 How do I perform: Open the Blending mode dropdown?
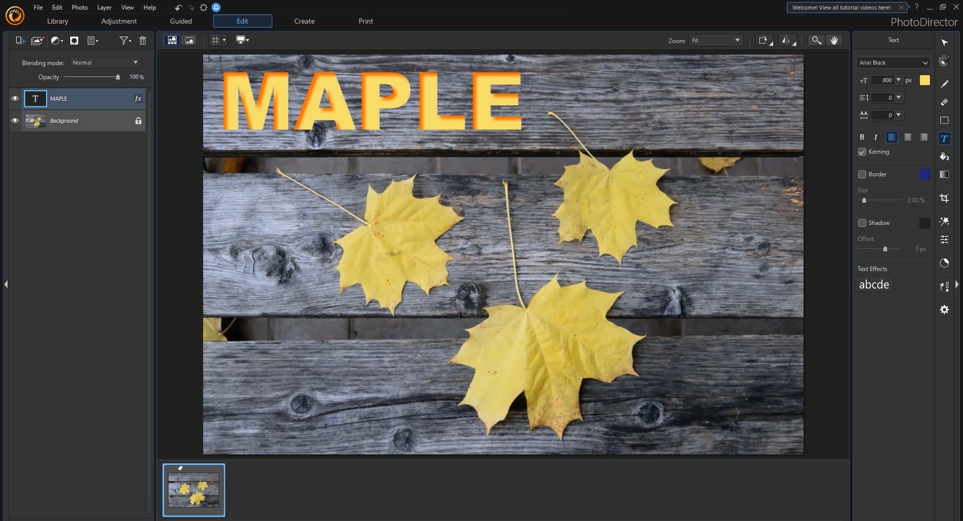pos(105,62)
